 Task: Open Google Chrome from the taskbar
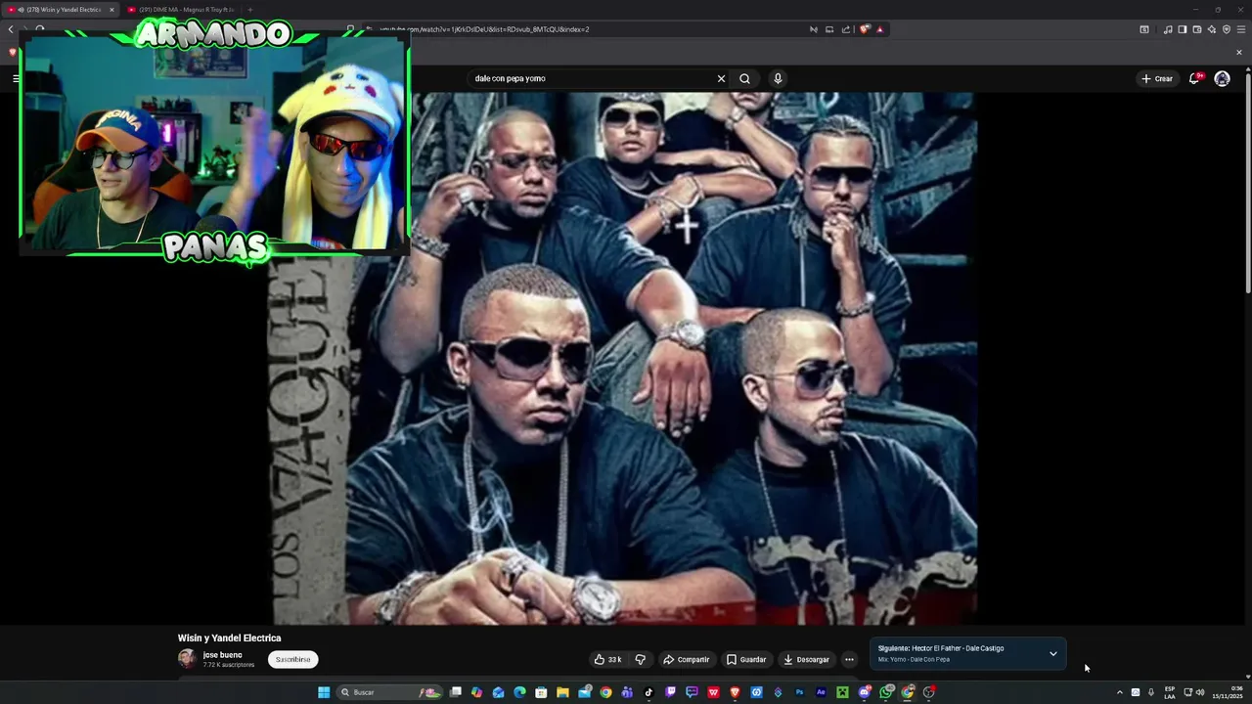(x=605, y=692)
